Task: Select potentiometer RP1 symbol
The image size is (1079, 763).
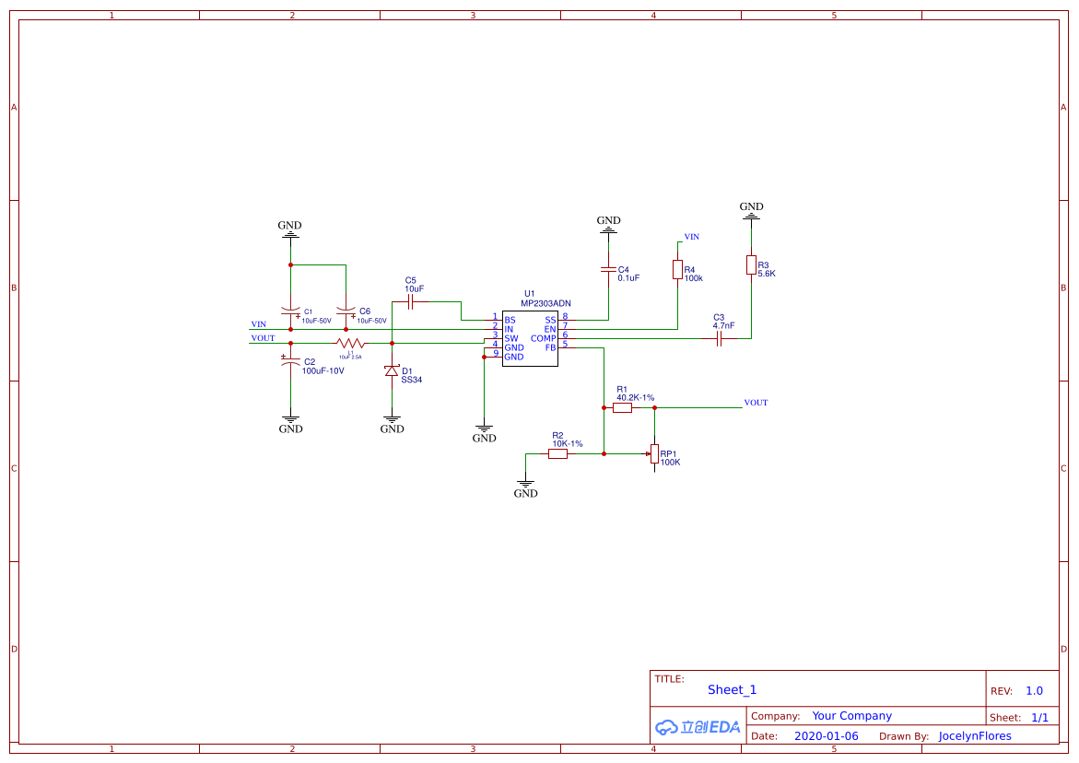Action: [x=653, y=454]
